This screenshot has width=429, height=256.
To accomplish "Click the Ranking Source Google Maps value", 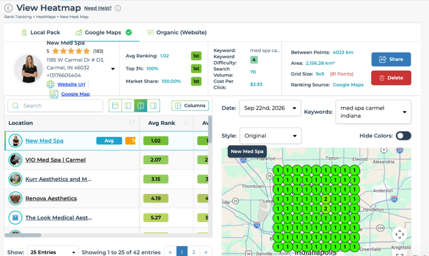I will (348, 85).
